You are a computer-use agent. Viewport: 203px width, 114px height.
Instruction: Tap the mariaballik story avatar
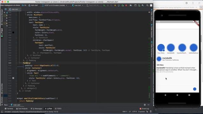[171, 47]
